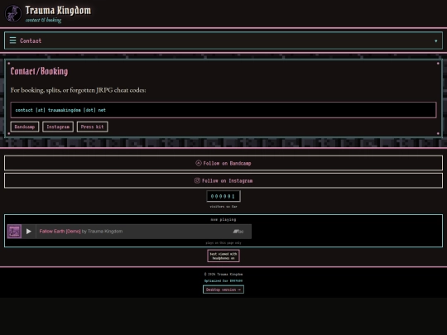Open the Press kit button
The width and height of the screenshot is (447, 335).
point(92,127)
